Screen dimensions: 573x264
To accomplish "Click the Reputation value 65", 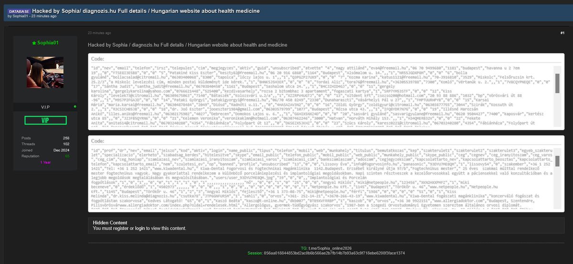I will tap(67, 156).
